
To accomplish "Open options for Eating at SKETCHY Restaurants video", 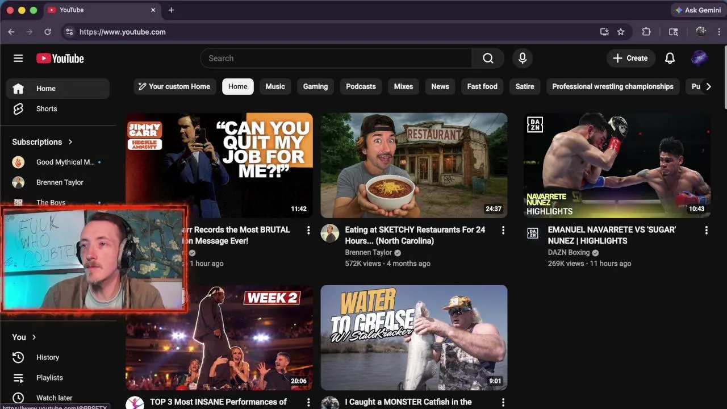I will (x=503, y=230).
